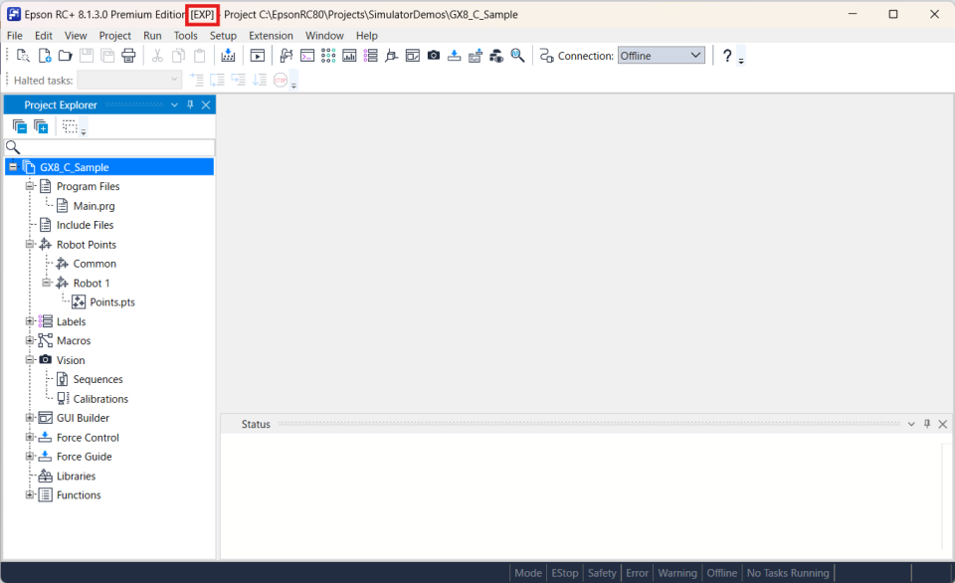Click the Vision camera toolbar icon
Screen dimensions: 955x583
tap(434, 56)
